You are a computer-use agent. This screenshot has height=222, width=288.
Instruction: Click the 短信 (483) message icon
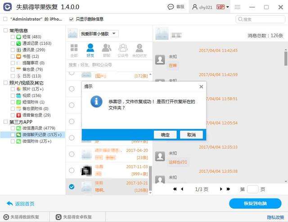coord(18,37)
